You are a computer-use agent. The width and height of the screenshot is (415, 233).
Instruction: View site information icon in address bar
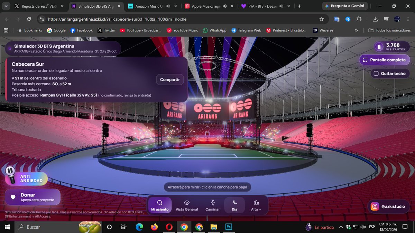pos(42,19)
